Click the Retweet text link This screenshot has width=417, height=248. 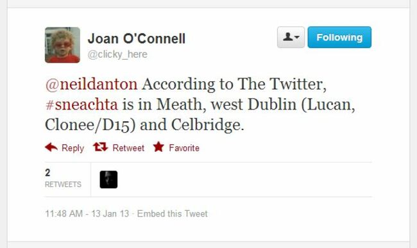(x=128, y=148)
